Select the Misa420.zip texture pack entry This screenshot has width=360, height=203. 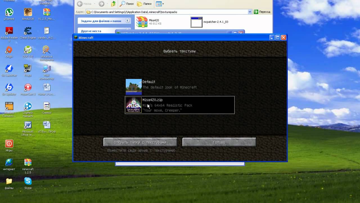coord(179,105)
